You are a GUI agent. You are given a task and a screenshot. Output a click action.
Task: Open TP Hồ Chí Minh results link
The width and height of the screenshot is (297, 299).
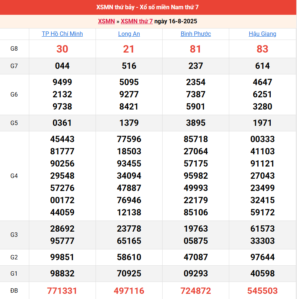pos(62,34)
